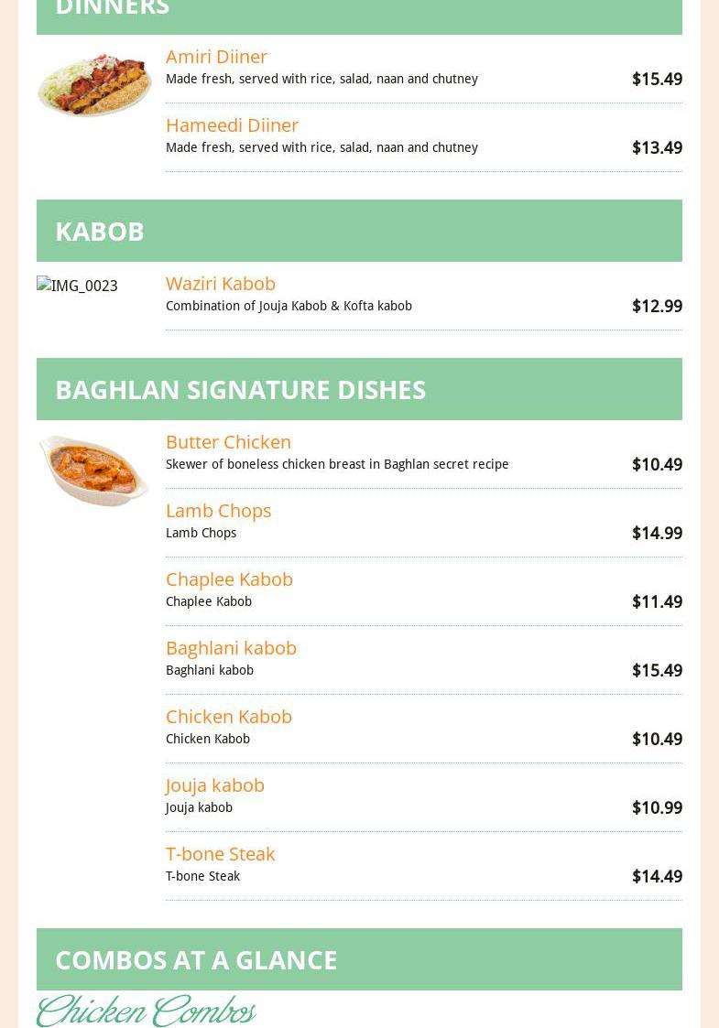
Task: Click the Butter Chicken bowl image
Action: pos(93,470)
